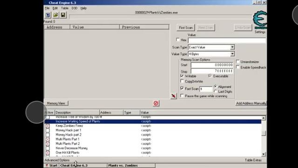Enable the CopyOnWrite checkbox
Screen dimensions: 298x168
click(x=182, y=81)
